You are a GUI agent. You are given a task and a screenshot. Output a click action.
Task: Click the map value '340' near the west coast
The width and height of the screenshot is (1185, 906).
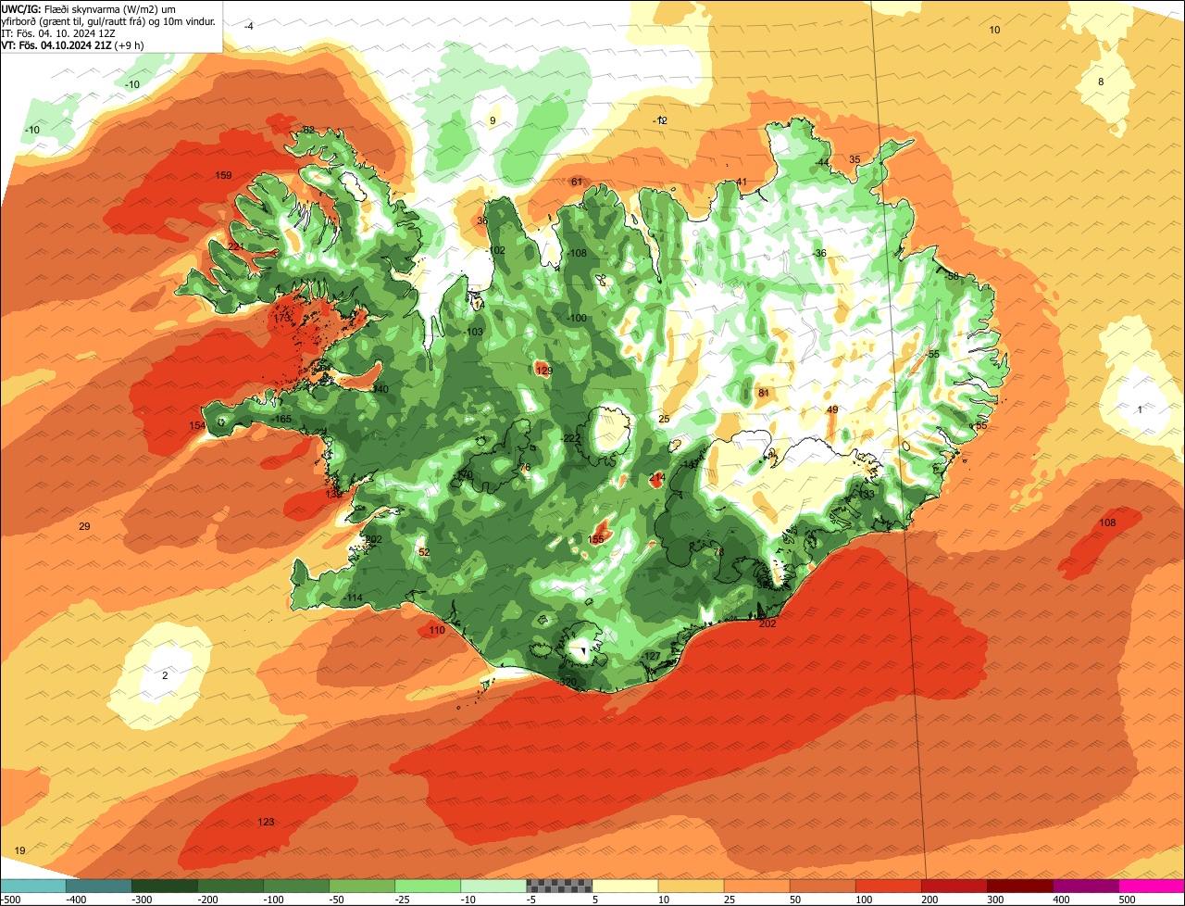point(380,389)
